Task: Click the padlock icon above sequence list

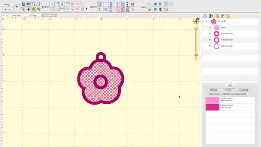Action: [x=217, y=16]
